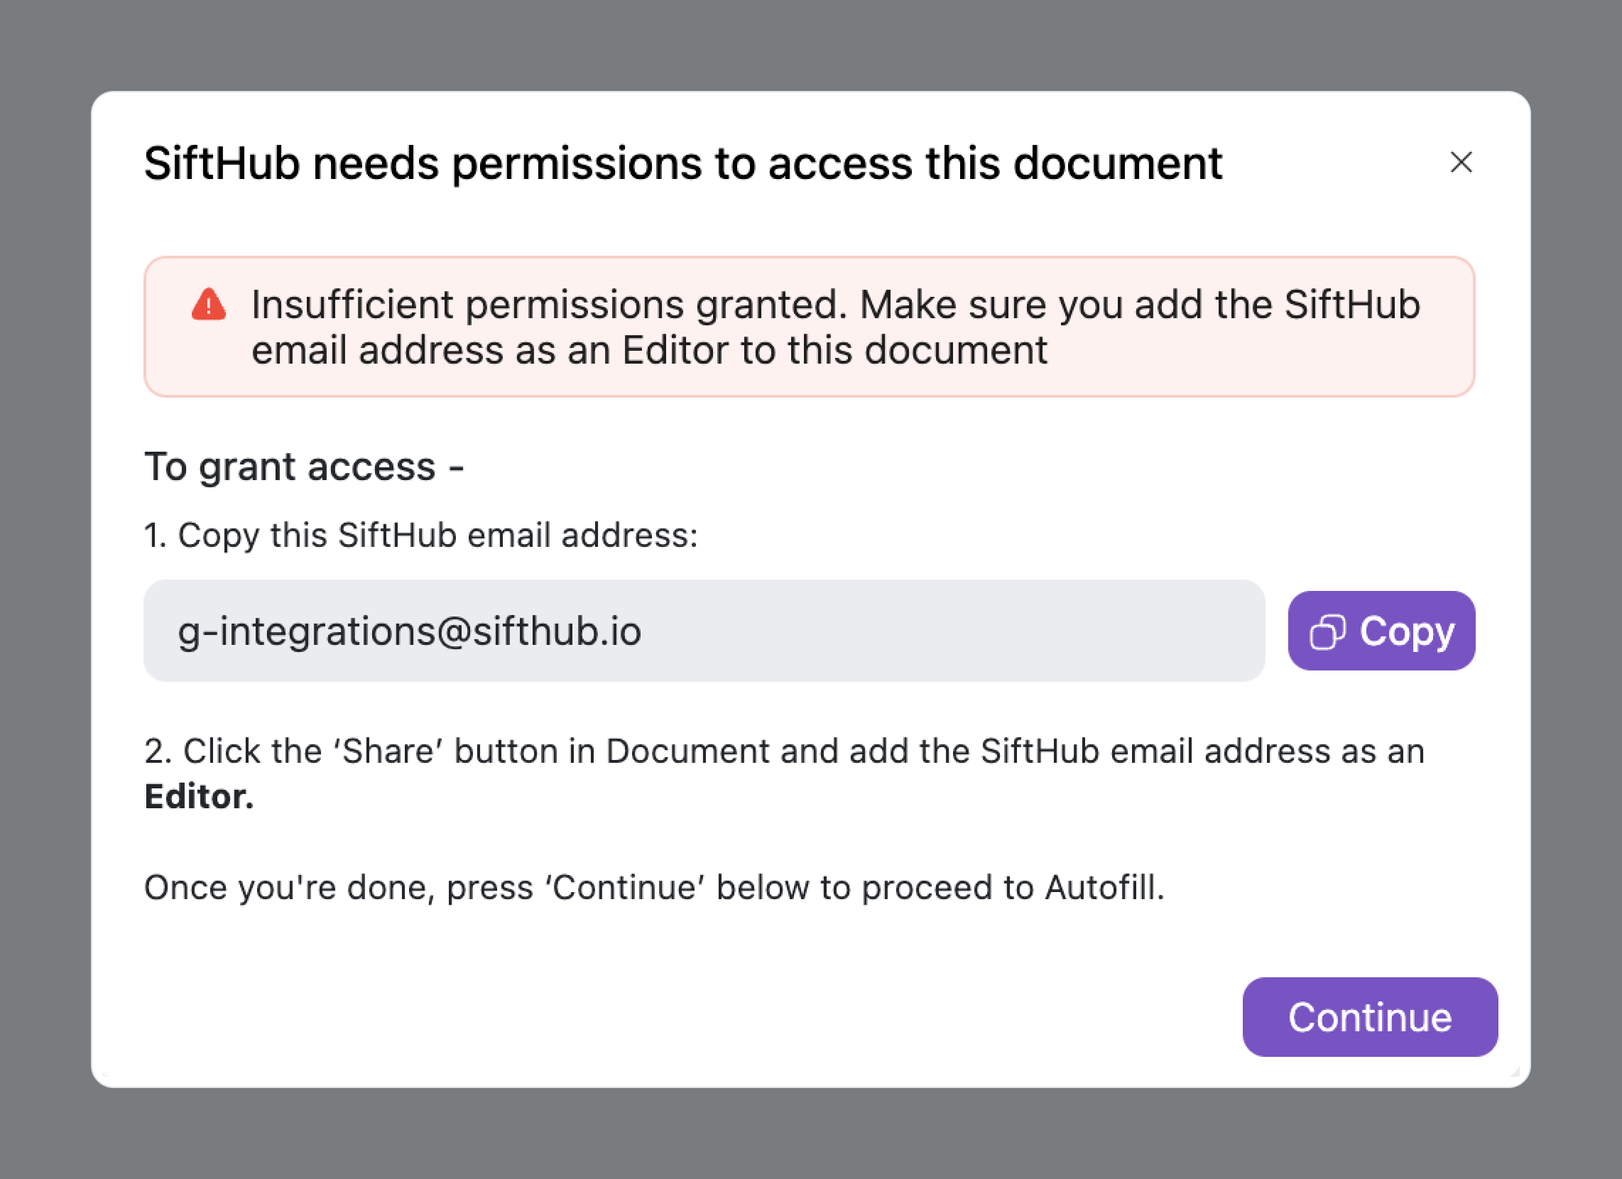Close the SiftHub permissions dialog
The image size is (1622, 1179).
coord(1460,163)
